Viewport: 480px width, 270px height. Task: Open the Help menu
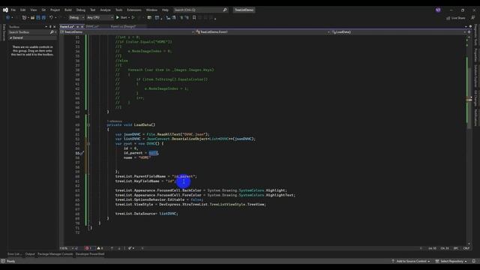[x=165, y=10]
